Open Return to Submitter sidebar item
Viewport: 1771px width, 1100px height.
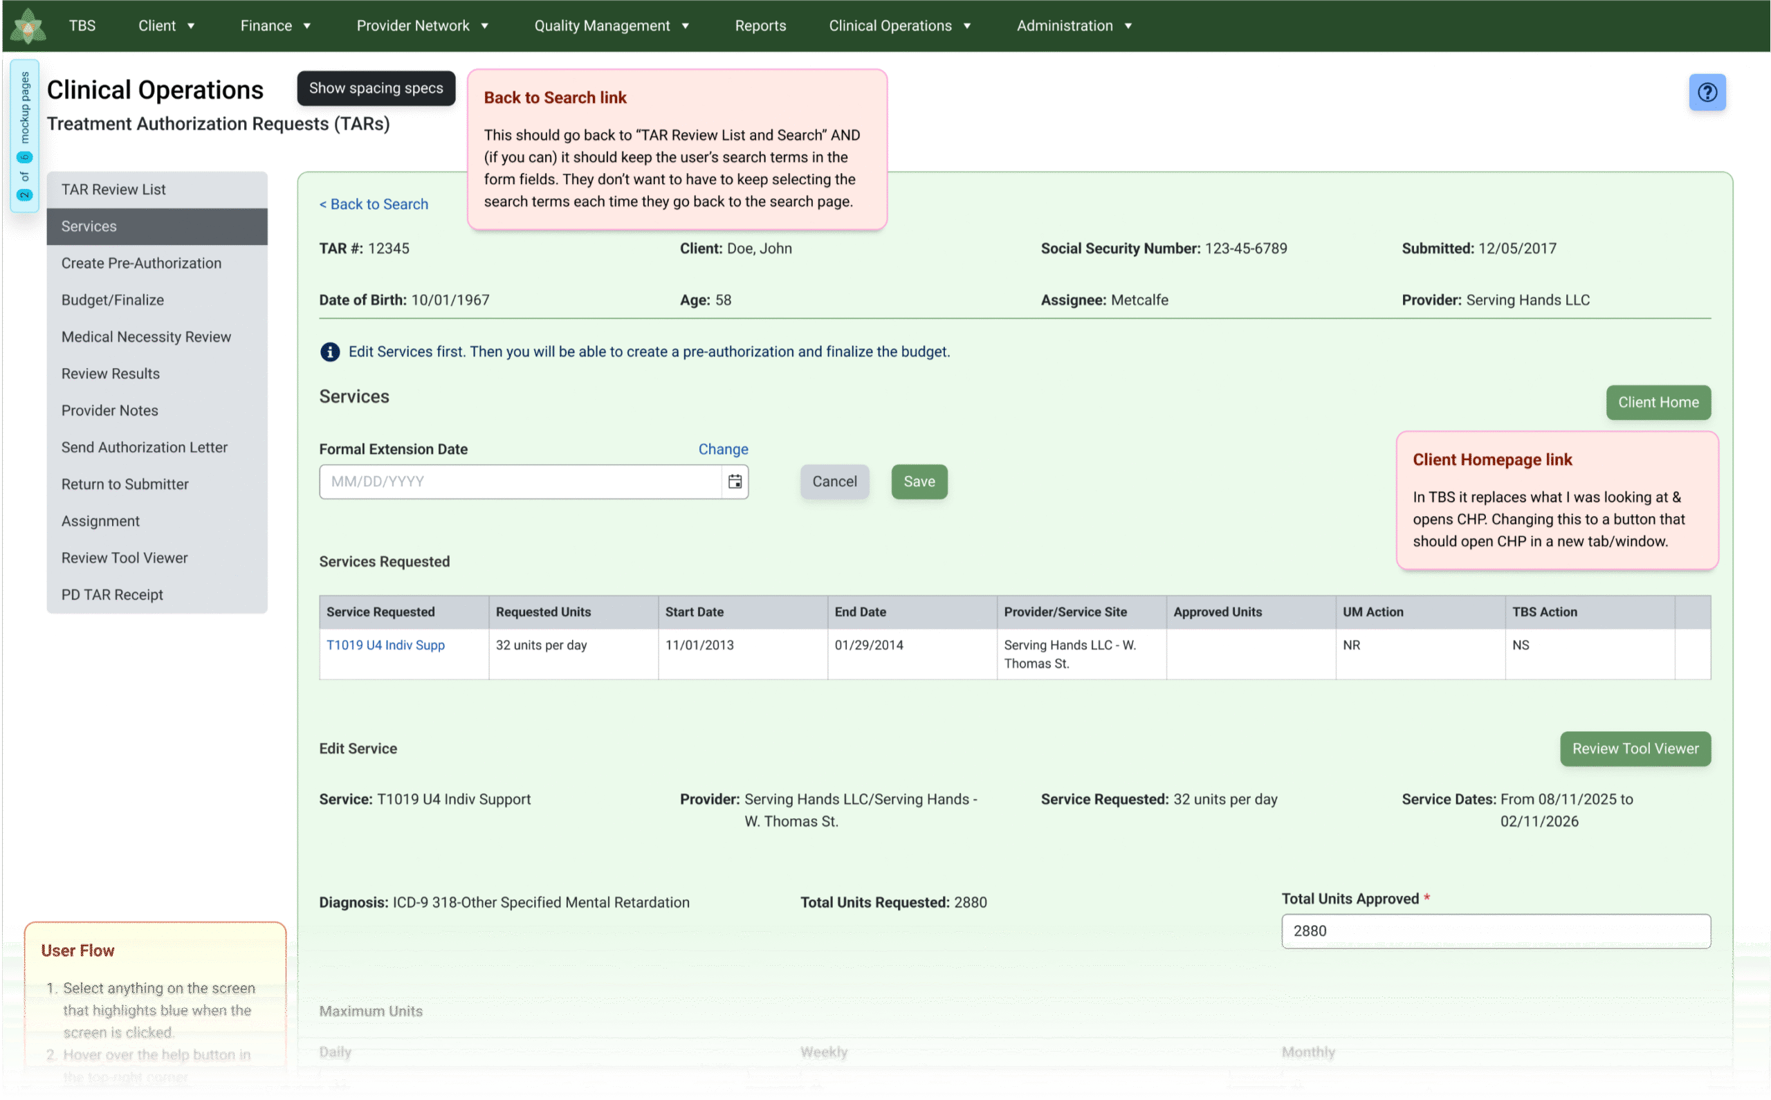157,484
